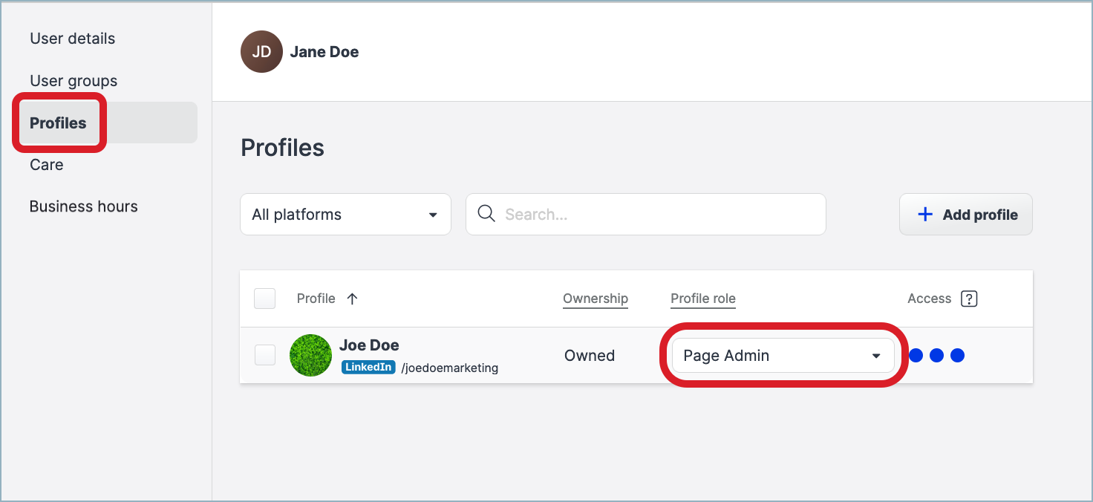Click the sort arrow beside Profile column
Viewport: 1093px width, 502px height.
tap(352, 299)
